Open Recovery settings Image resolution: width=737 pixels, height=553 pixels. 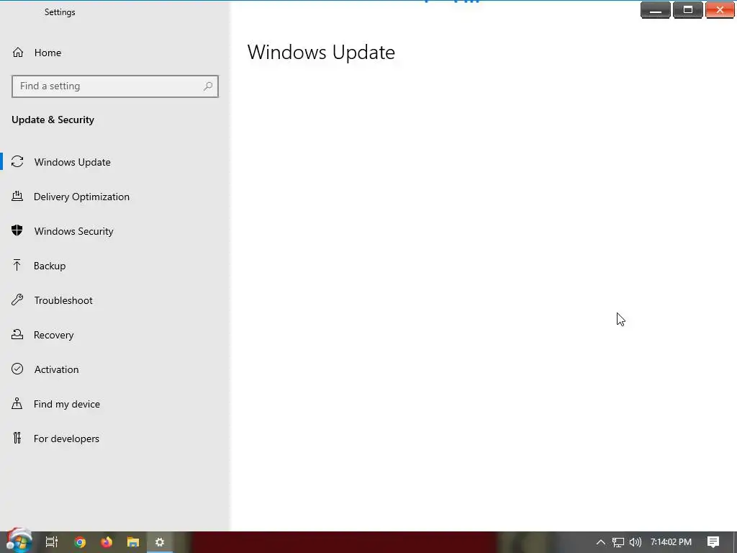(x=115, y=335)
